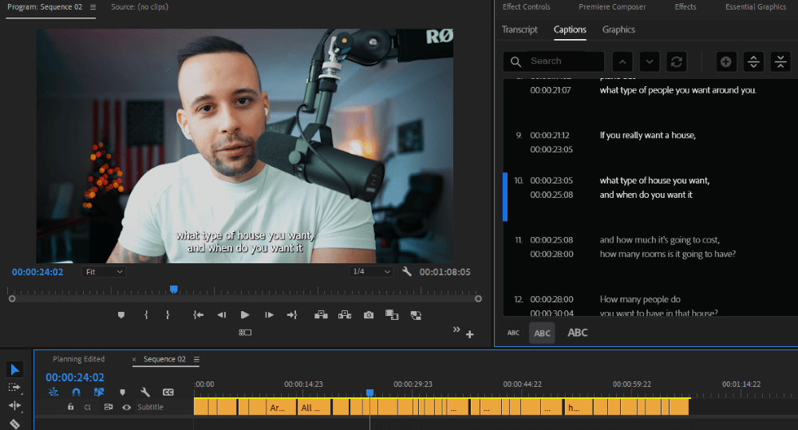Click Add Marker in Program monitor
Screen dimensions: 798x430
[121, 315]
